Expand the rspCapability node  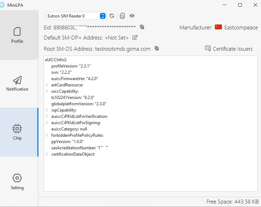pyautogui.click(x=47, y=110)
